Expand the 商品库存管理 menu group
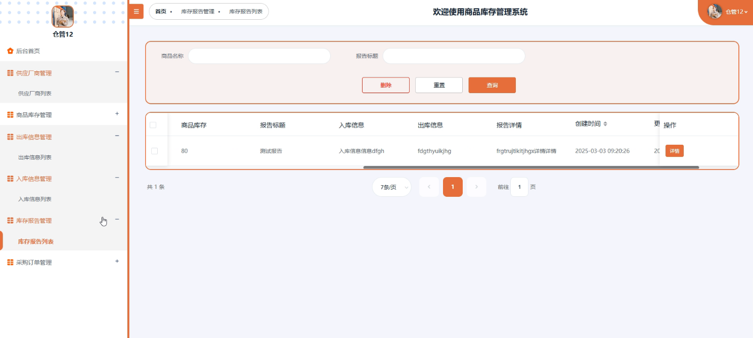This screenshot has width=753, height=338. 117,114
